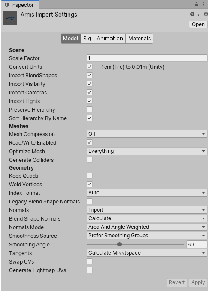
Task: Toggle the Convert Units checkbox
Action: (90, 67)
